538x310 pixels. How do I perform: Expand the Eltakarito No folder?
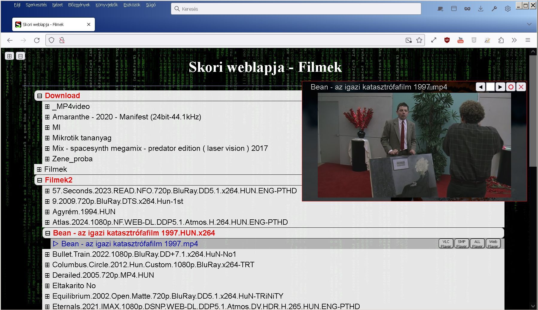point(47,286)
